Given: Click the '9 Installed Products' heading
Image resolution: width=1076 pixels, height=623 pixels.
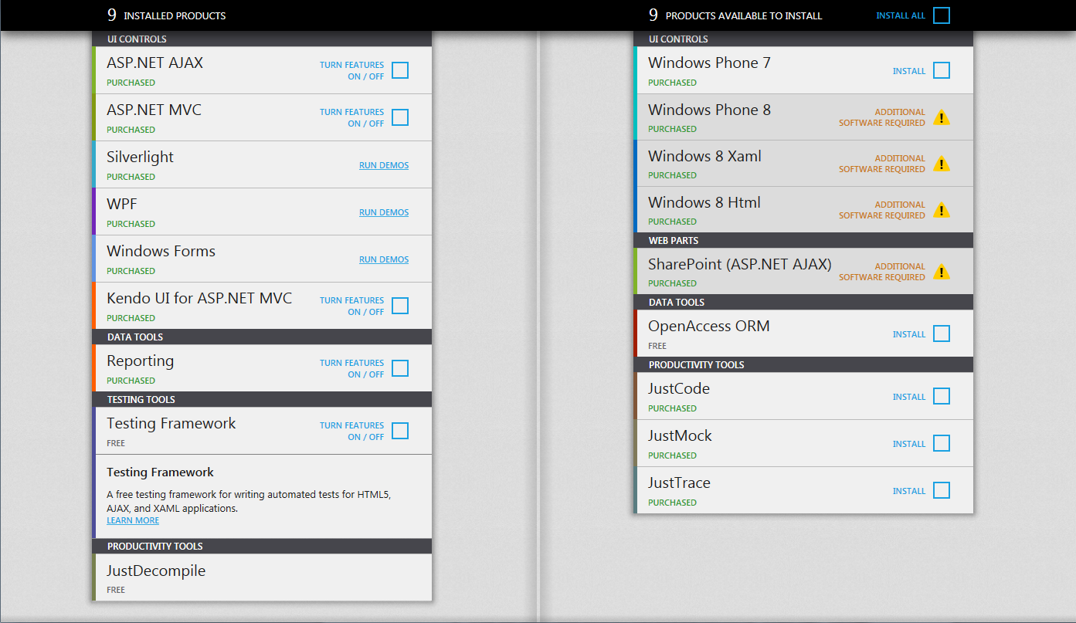Looking at the screenshot, I should pyautogui.click(x=167, y=15).
